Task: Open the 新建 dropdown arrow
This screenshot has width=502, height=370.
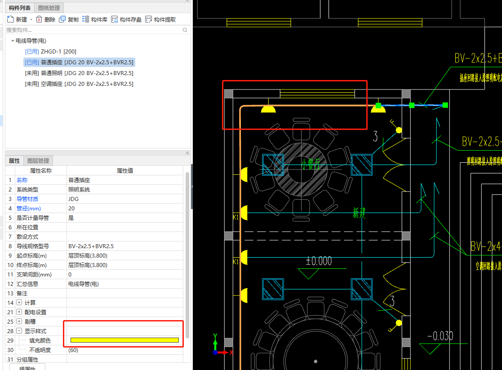Action: click(31, 19)
